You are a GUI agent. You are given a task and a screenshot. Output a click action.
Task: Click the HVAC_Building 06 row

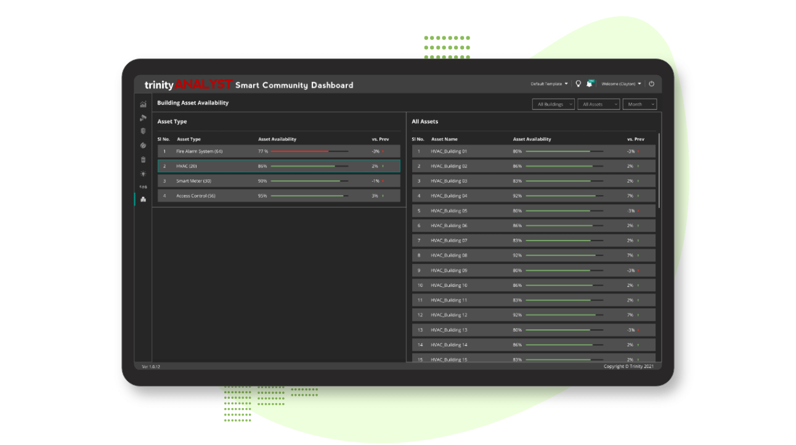534,226
